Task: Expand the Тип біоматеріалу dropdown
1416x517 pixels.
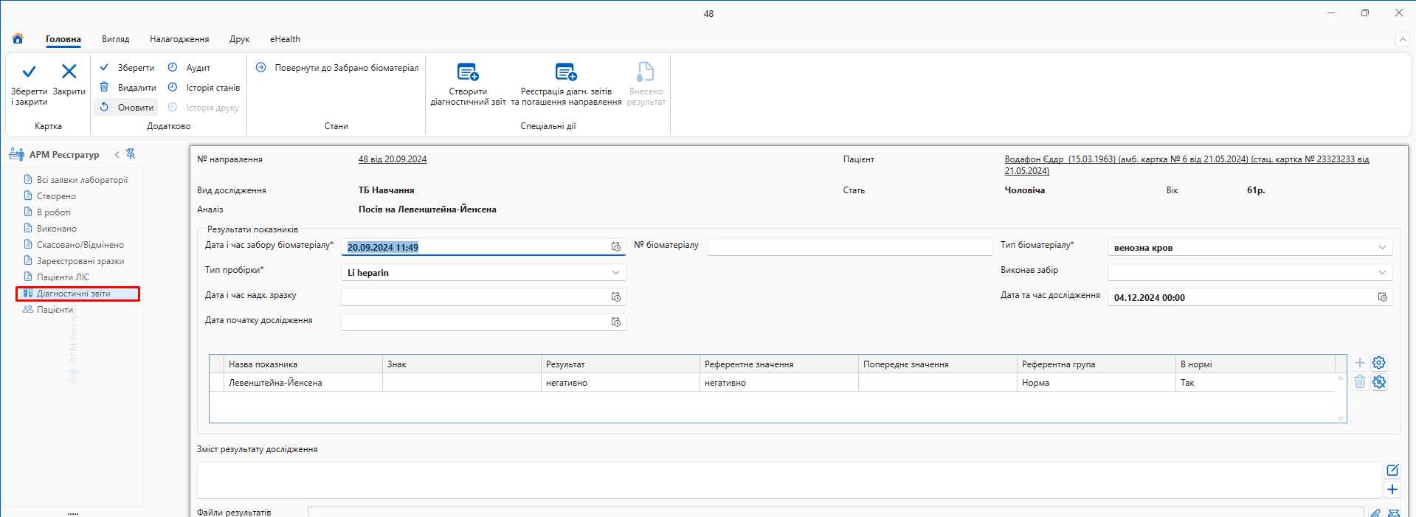Action: point(1382,248)
